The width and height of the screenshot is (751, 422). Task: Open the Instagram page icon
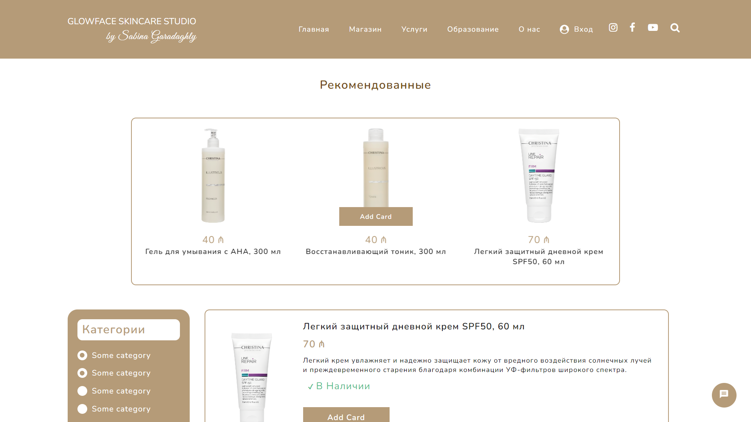pos(613,27)
